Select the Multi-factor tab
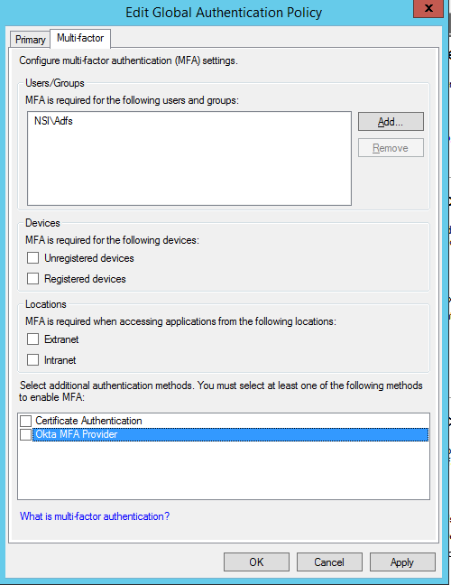This screenshot has height=585, width=451. (80, 38)
